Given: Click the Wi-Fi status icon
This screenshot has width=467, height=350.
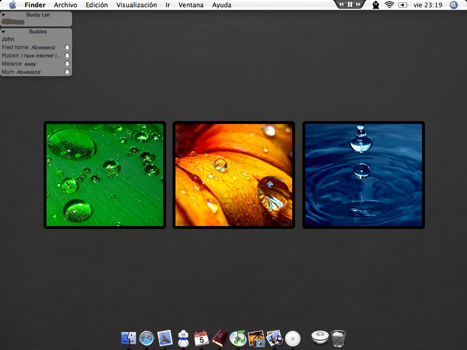Looking at the screenshot, I should pos(389,5).
